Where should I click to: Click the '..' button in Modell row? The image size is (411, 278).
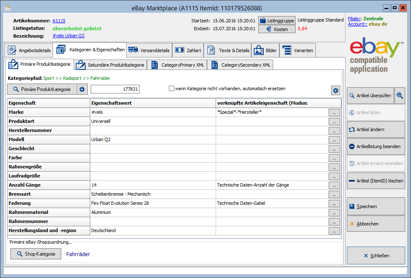pos(334,140)
